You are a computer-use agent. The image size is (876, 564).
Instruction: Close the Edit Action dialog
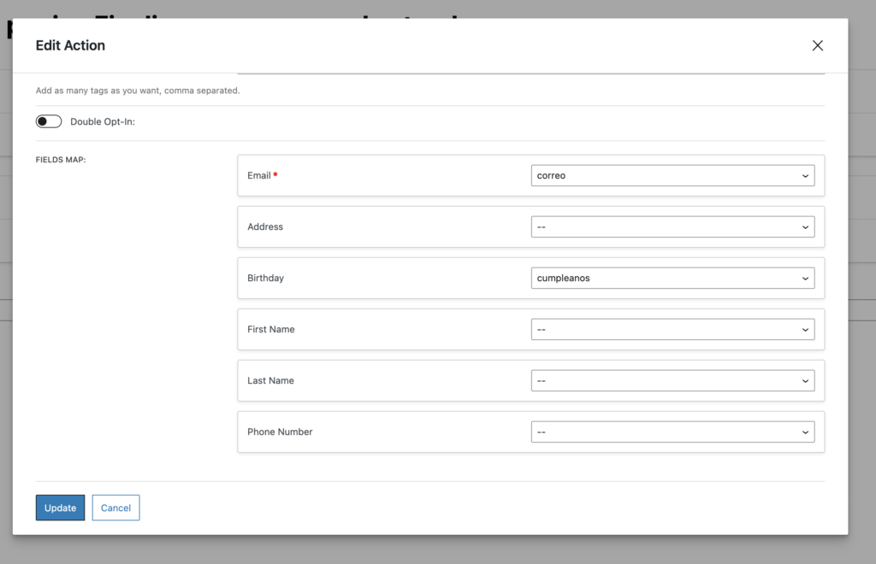click(817, 46)
